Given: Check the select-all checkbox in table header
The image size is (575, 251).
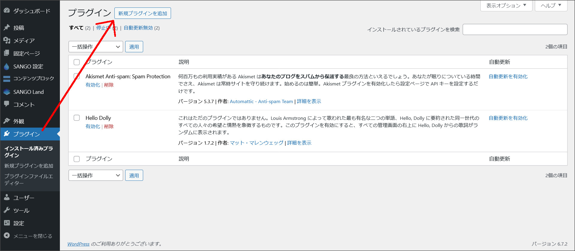Looking at the screenshot, I should point(77,62).
